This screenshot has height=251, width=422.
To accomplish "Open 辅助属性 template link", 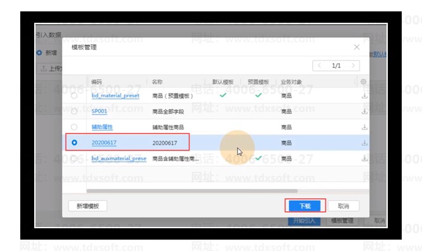I will tap(102, 127).
